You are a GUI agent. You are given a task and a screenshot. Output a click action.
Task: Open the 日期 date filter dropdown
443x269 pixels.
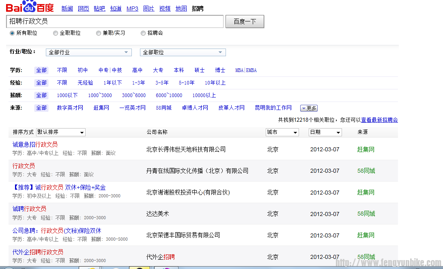click(325, 132)
